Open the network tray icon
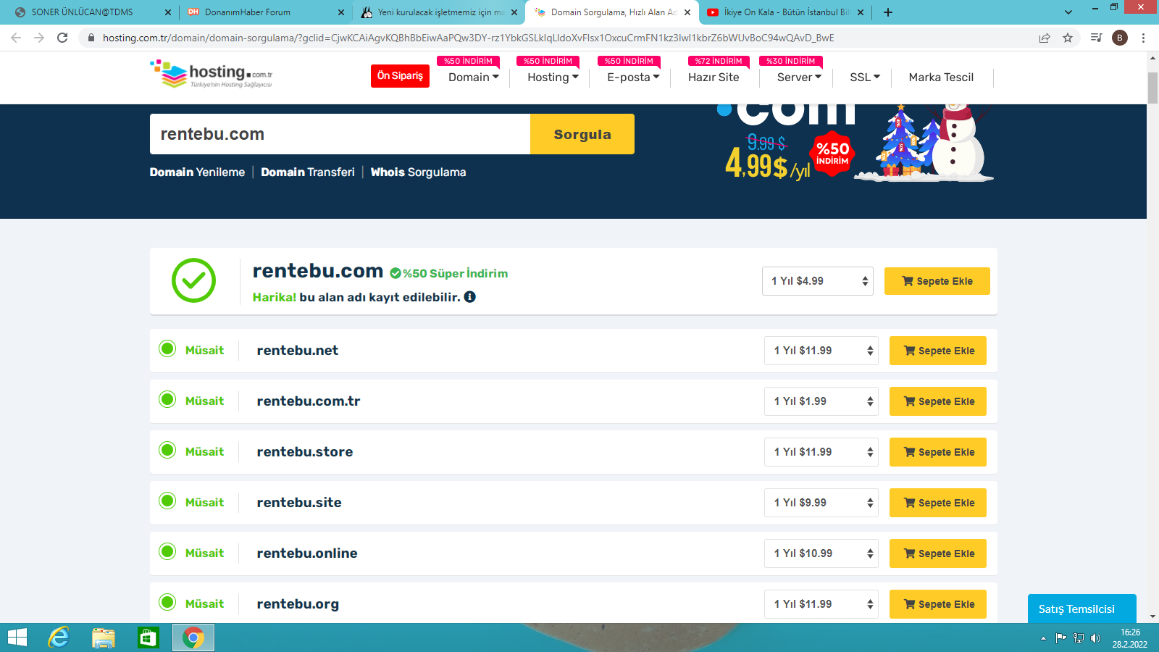This screenshot has height=652, width=1159. [x=1079, y=638]
